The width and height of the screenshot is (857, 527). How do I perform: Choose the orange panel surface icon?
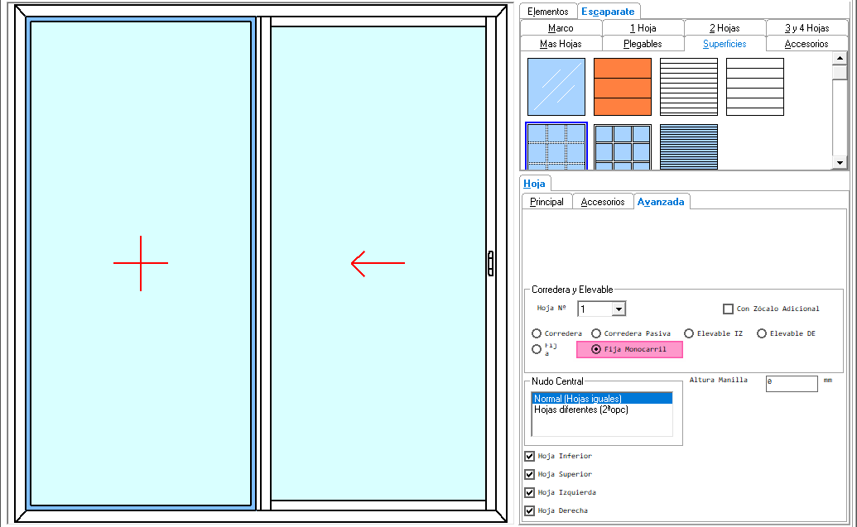[x=623, y=87]
